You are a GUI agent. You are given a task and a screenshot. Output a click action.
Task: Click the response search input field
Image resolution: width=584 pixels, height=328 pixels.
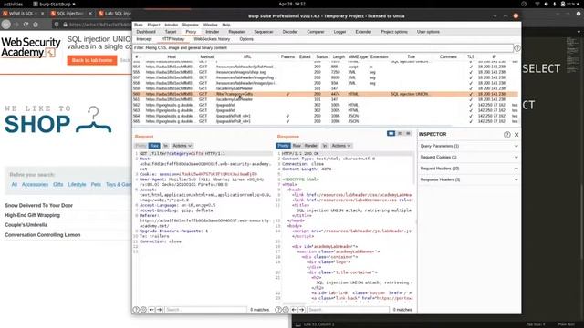pos(349,310)
